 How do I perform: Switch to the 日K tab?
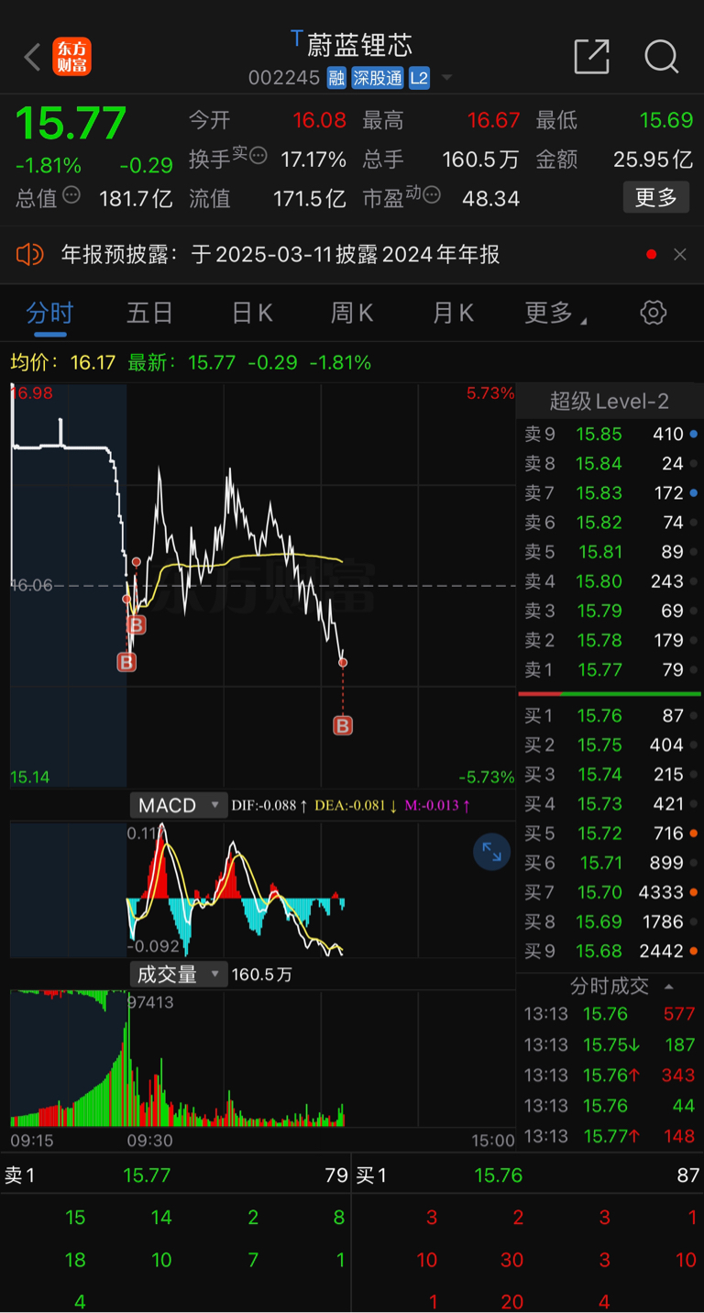coord(252,314)
